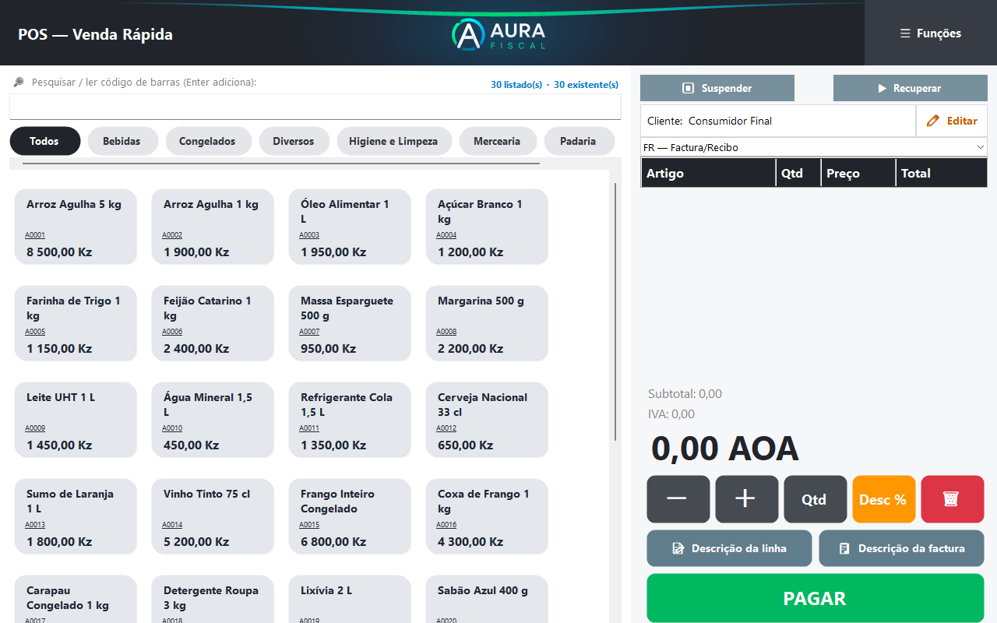Add Margarina 500 g to sale
Screen dimensions: 997x623
[487, 323]
